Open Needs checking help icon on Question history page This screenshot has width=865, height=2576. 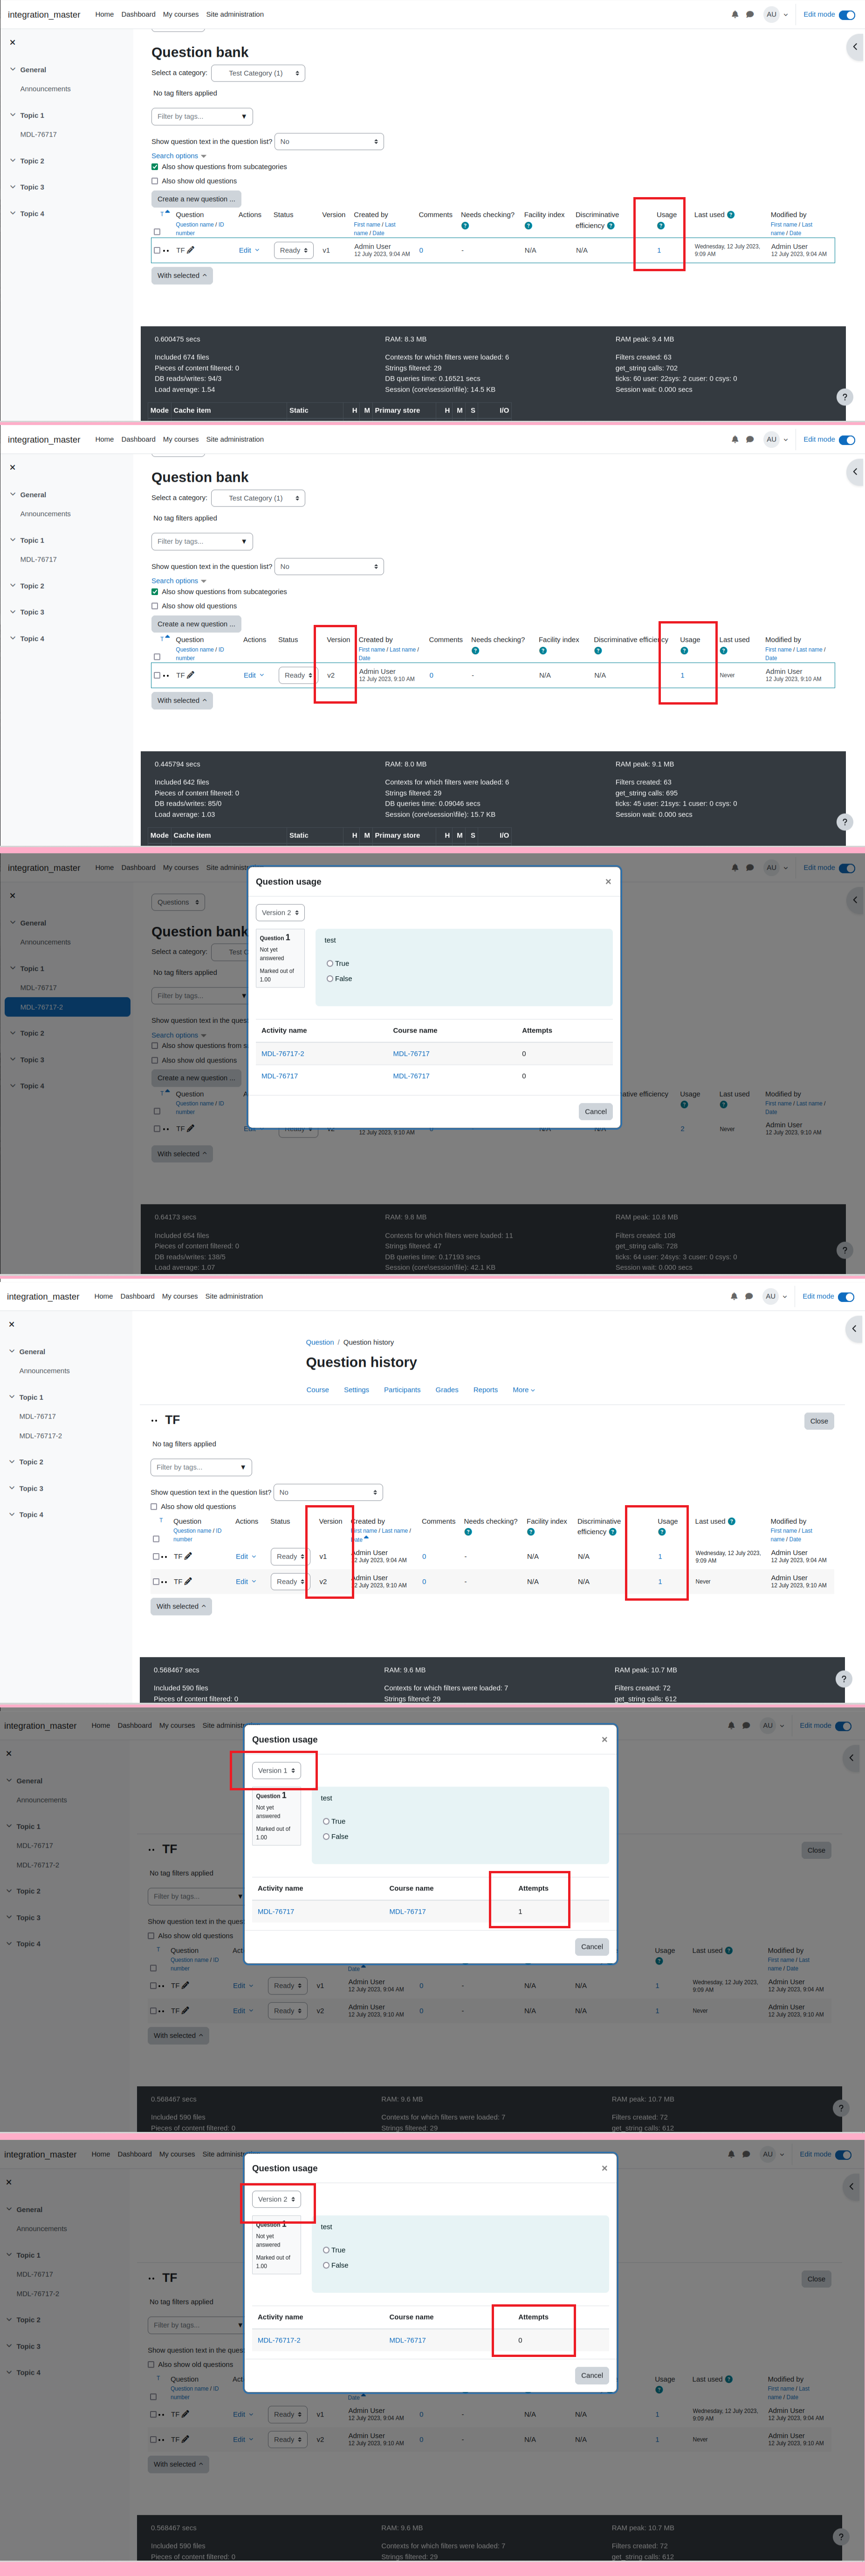(x=467, y=1532)
